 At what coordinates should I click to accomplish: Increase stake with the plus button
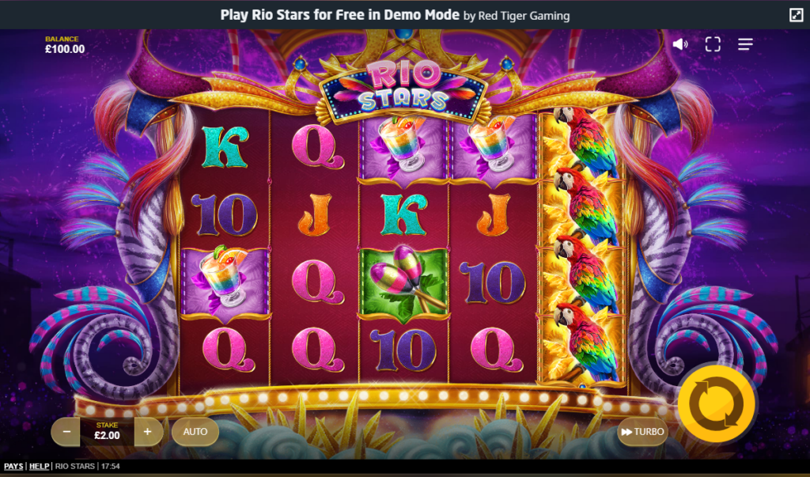[148, 432]
